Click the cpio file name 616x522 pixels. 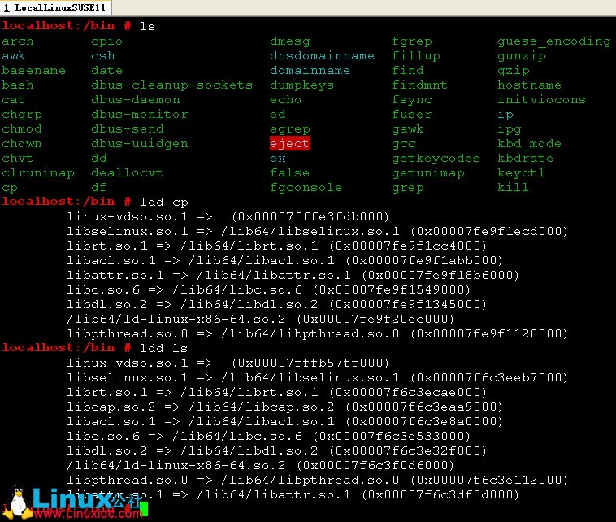(106, 41)
